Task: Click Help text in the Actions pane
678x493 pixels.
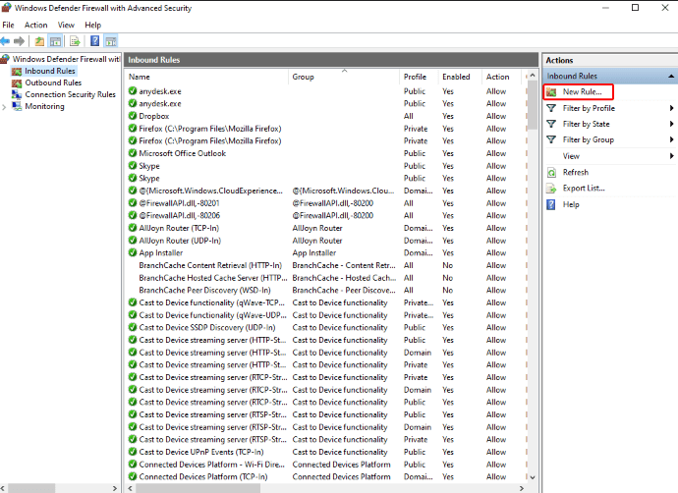Action: click(571, 204)
